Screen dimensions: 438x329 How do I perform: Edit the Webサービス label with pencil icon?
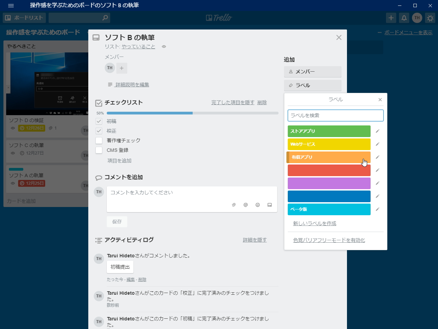(x=377, y=144)
